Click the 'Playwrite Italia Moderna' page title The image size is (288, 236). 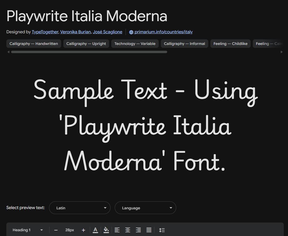[87, 16]
